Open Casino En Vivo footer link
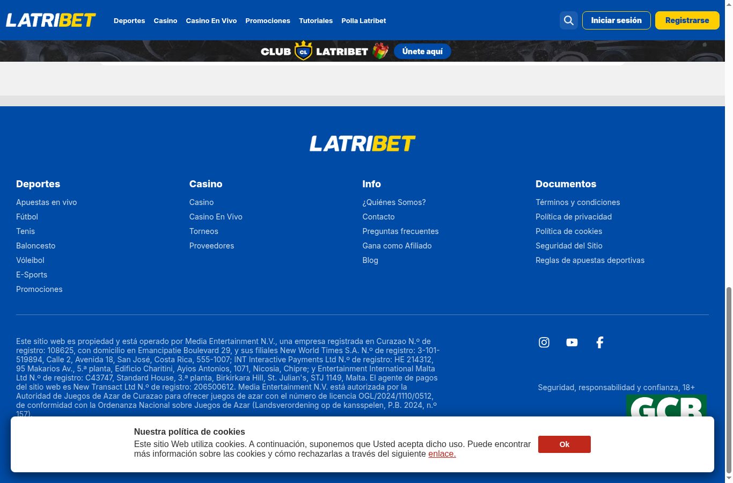 click(x=216, y=217)
